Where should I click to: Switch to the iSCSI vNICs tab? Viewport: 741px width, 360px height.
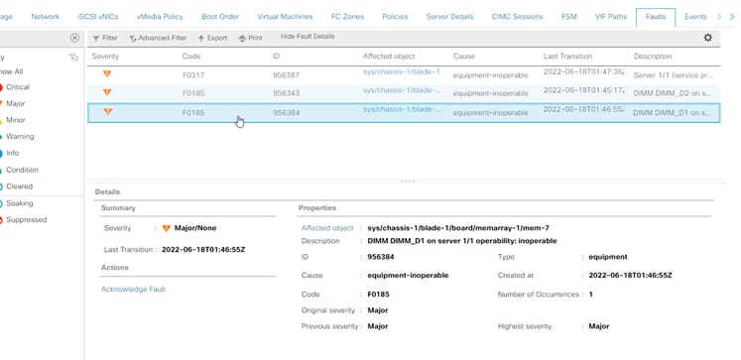point(98,17)
